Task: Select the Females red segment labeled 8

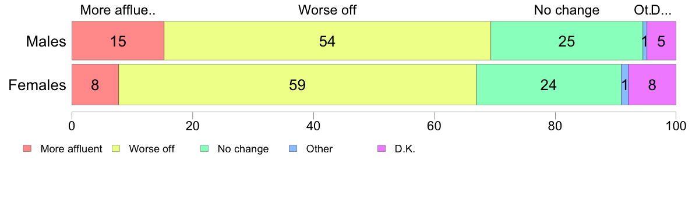Action: pos(96,84)
